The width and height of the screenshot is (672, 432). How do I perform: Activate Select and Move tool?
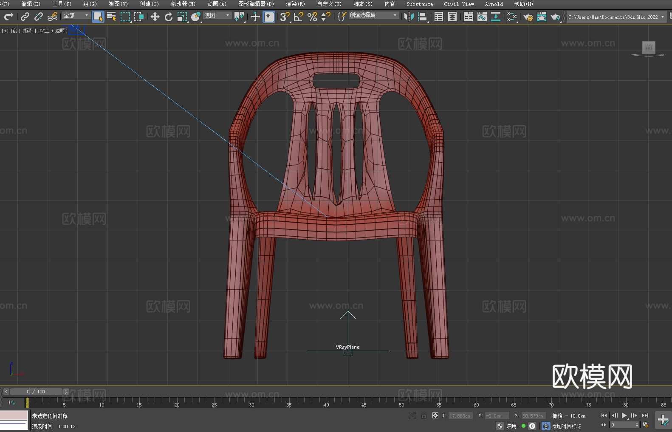(x=155, y=17)
